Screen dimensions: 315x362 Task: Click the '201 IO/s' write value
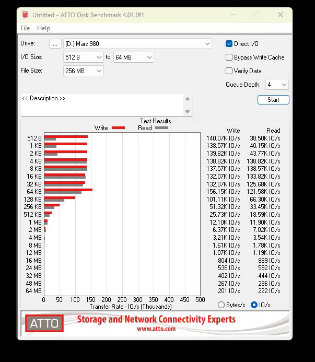(229, 291)
